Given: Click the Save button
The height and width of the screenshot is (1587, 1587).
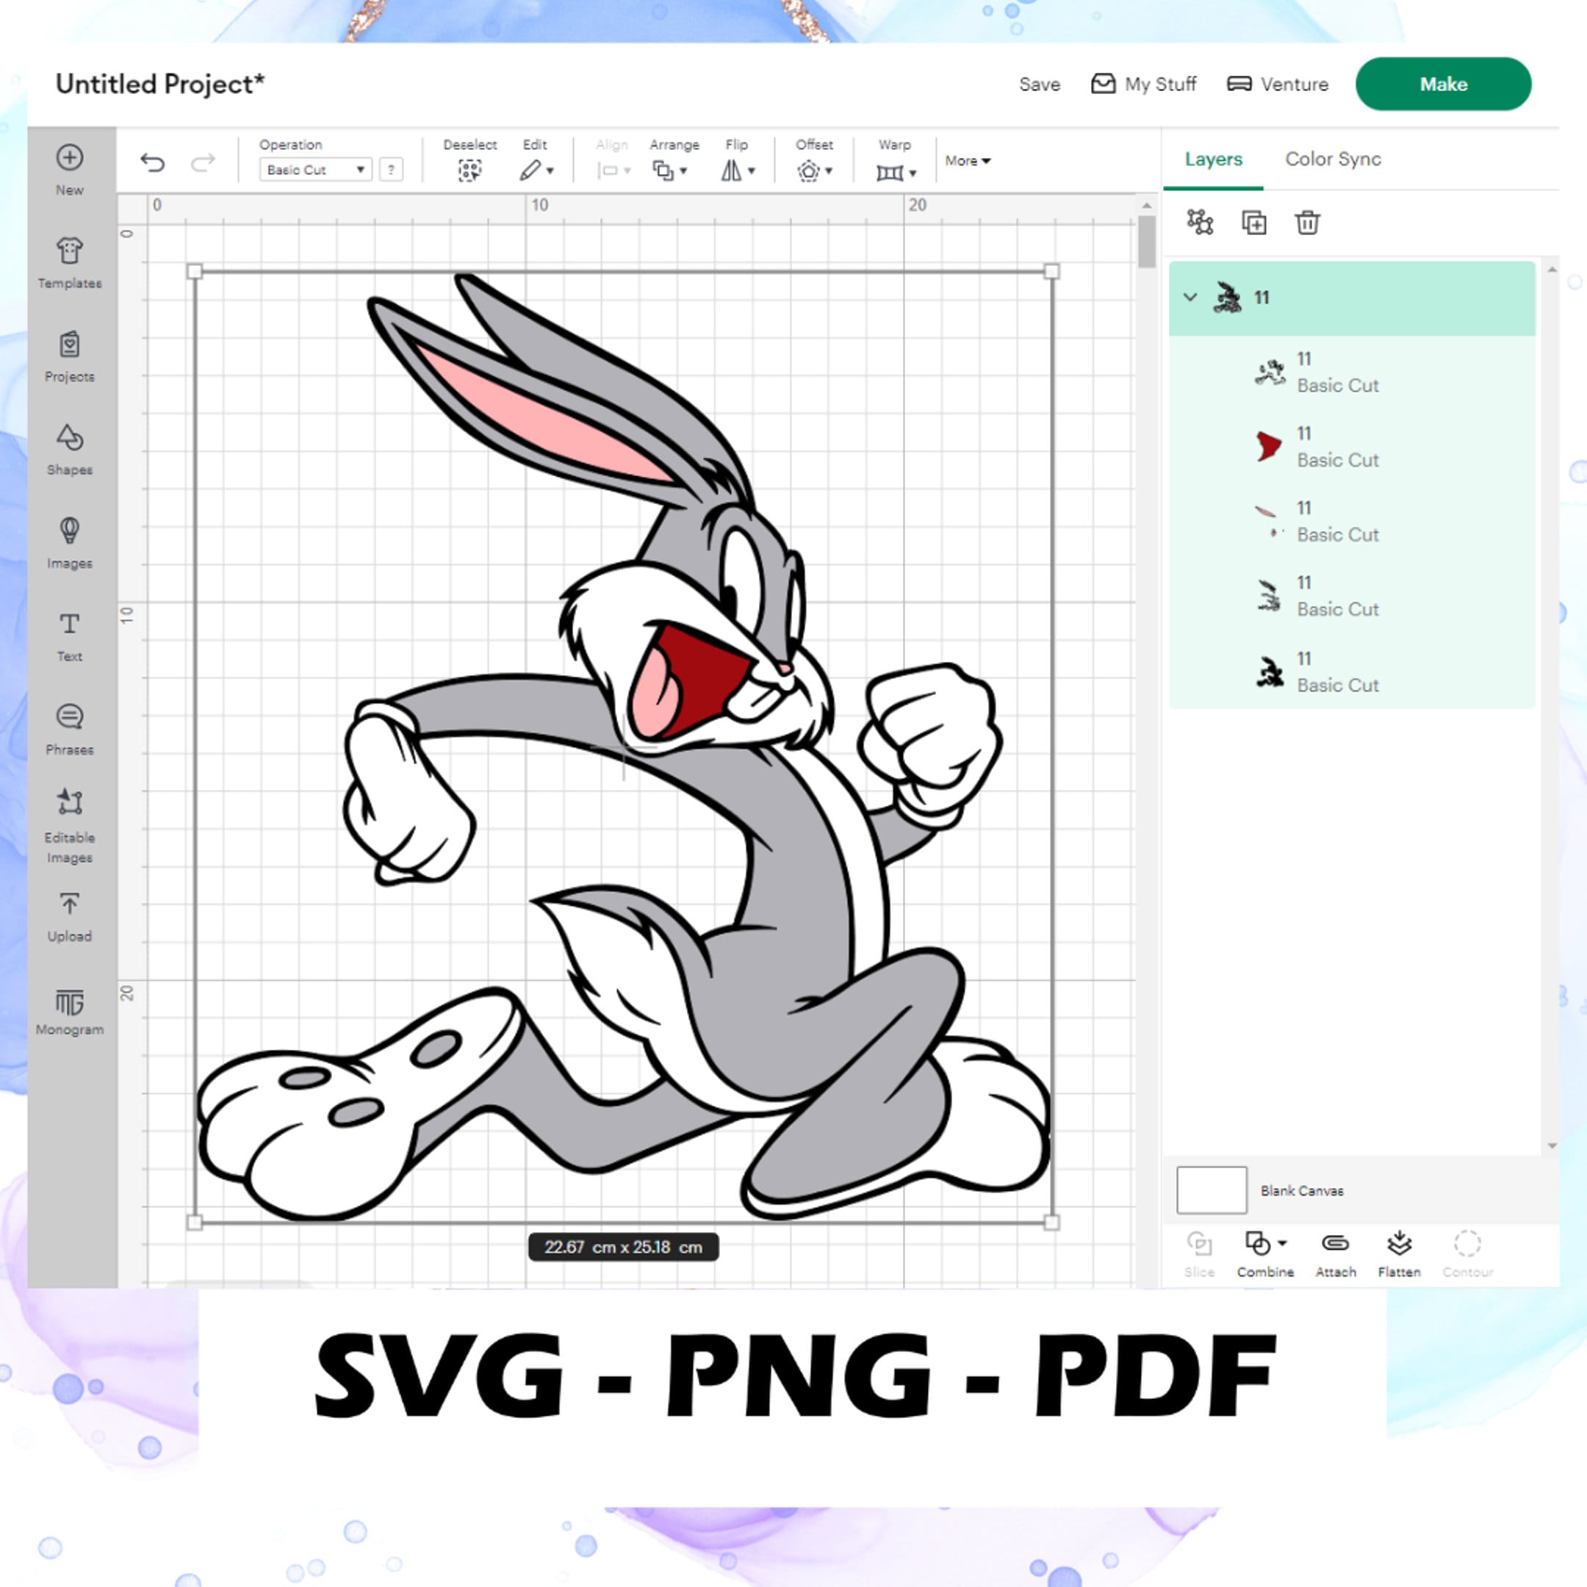Looking at the screenshot, I should (1039, 84).
